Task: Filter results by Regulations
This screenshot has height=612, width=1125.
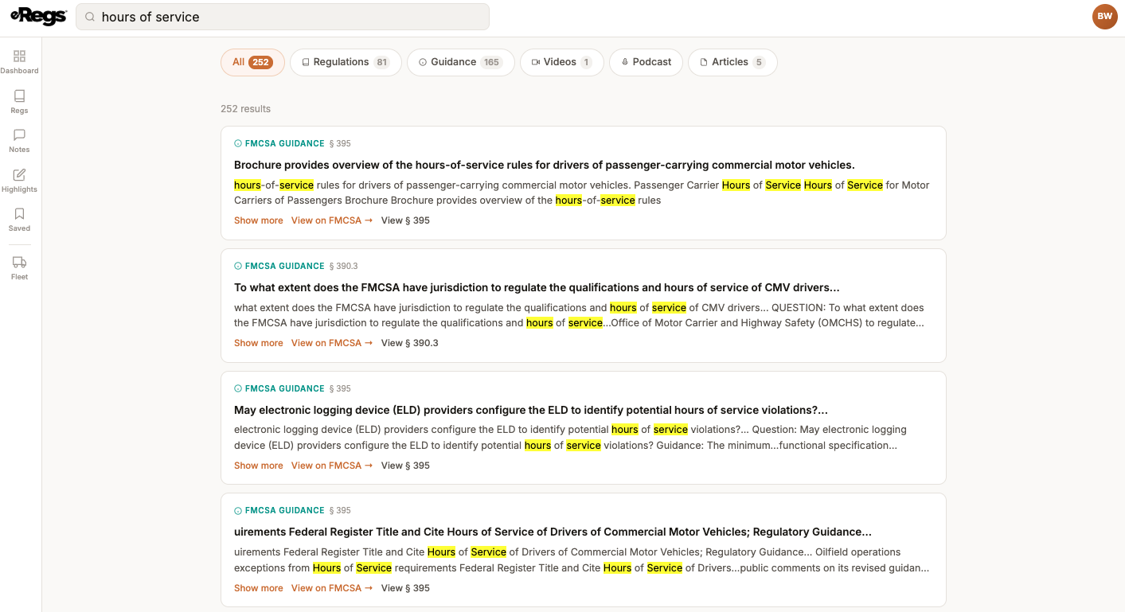Action: tap(346, 62)
